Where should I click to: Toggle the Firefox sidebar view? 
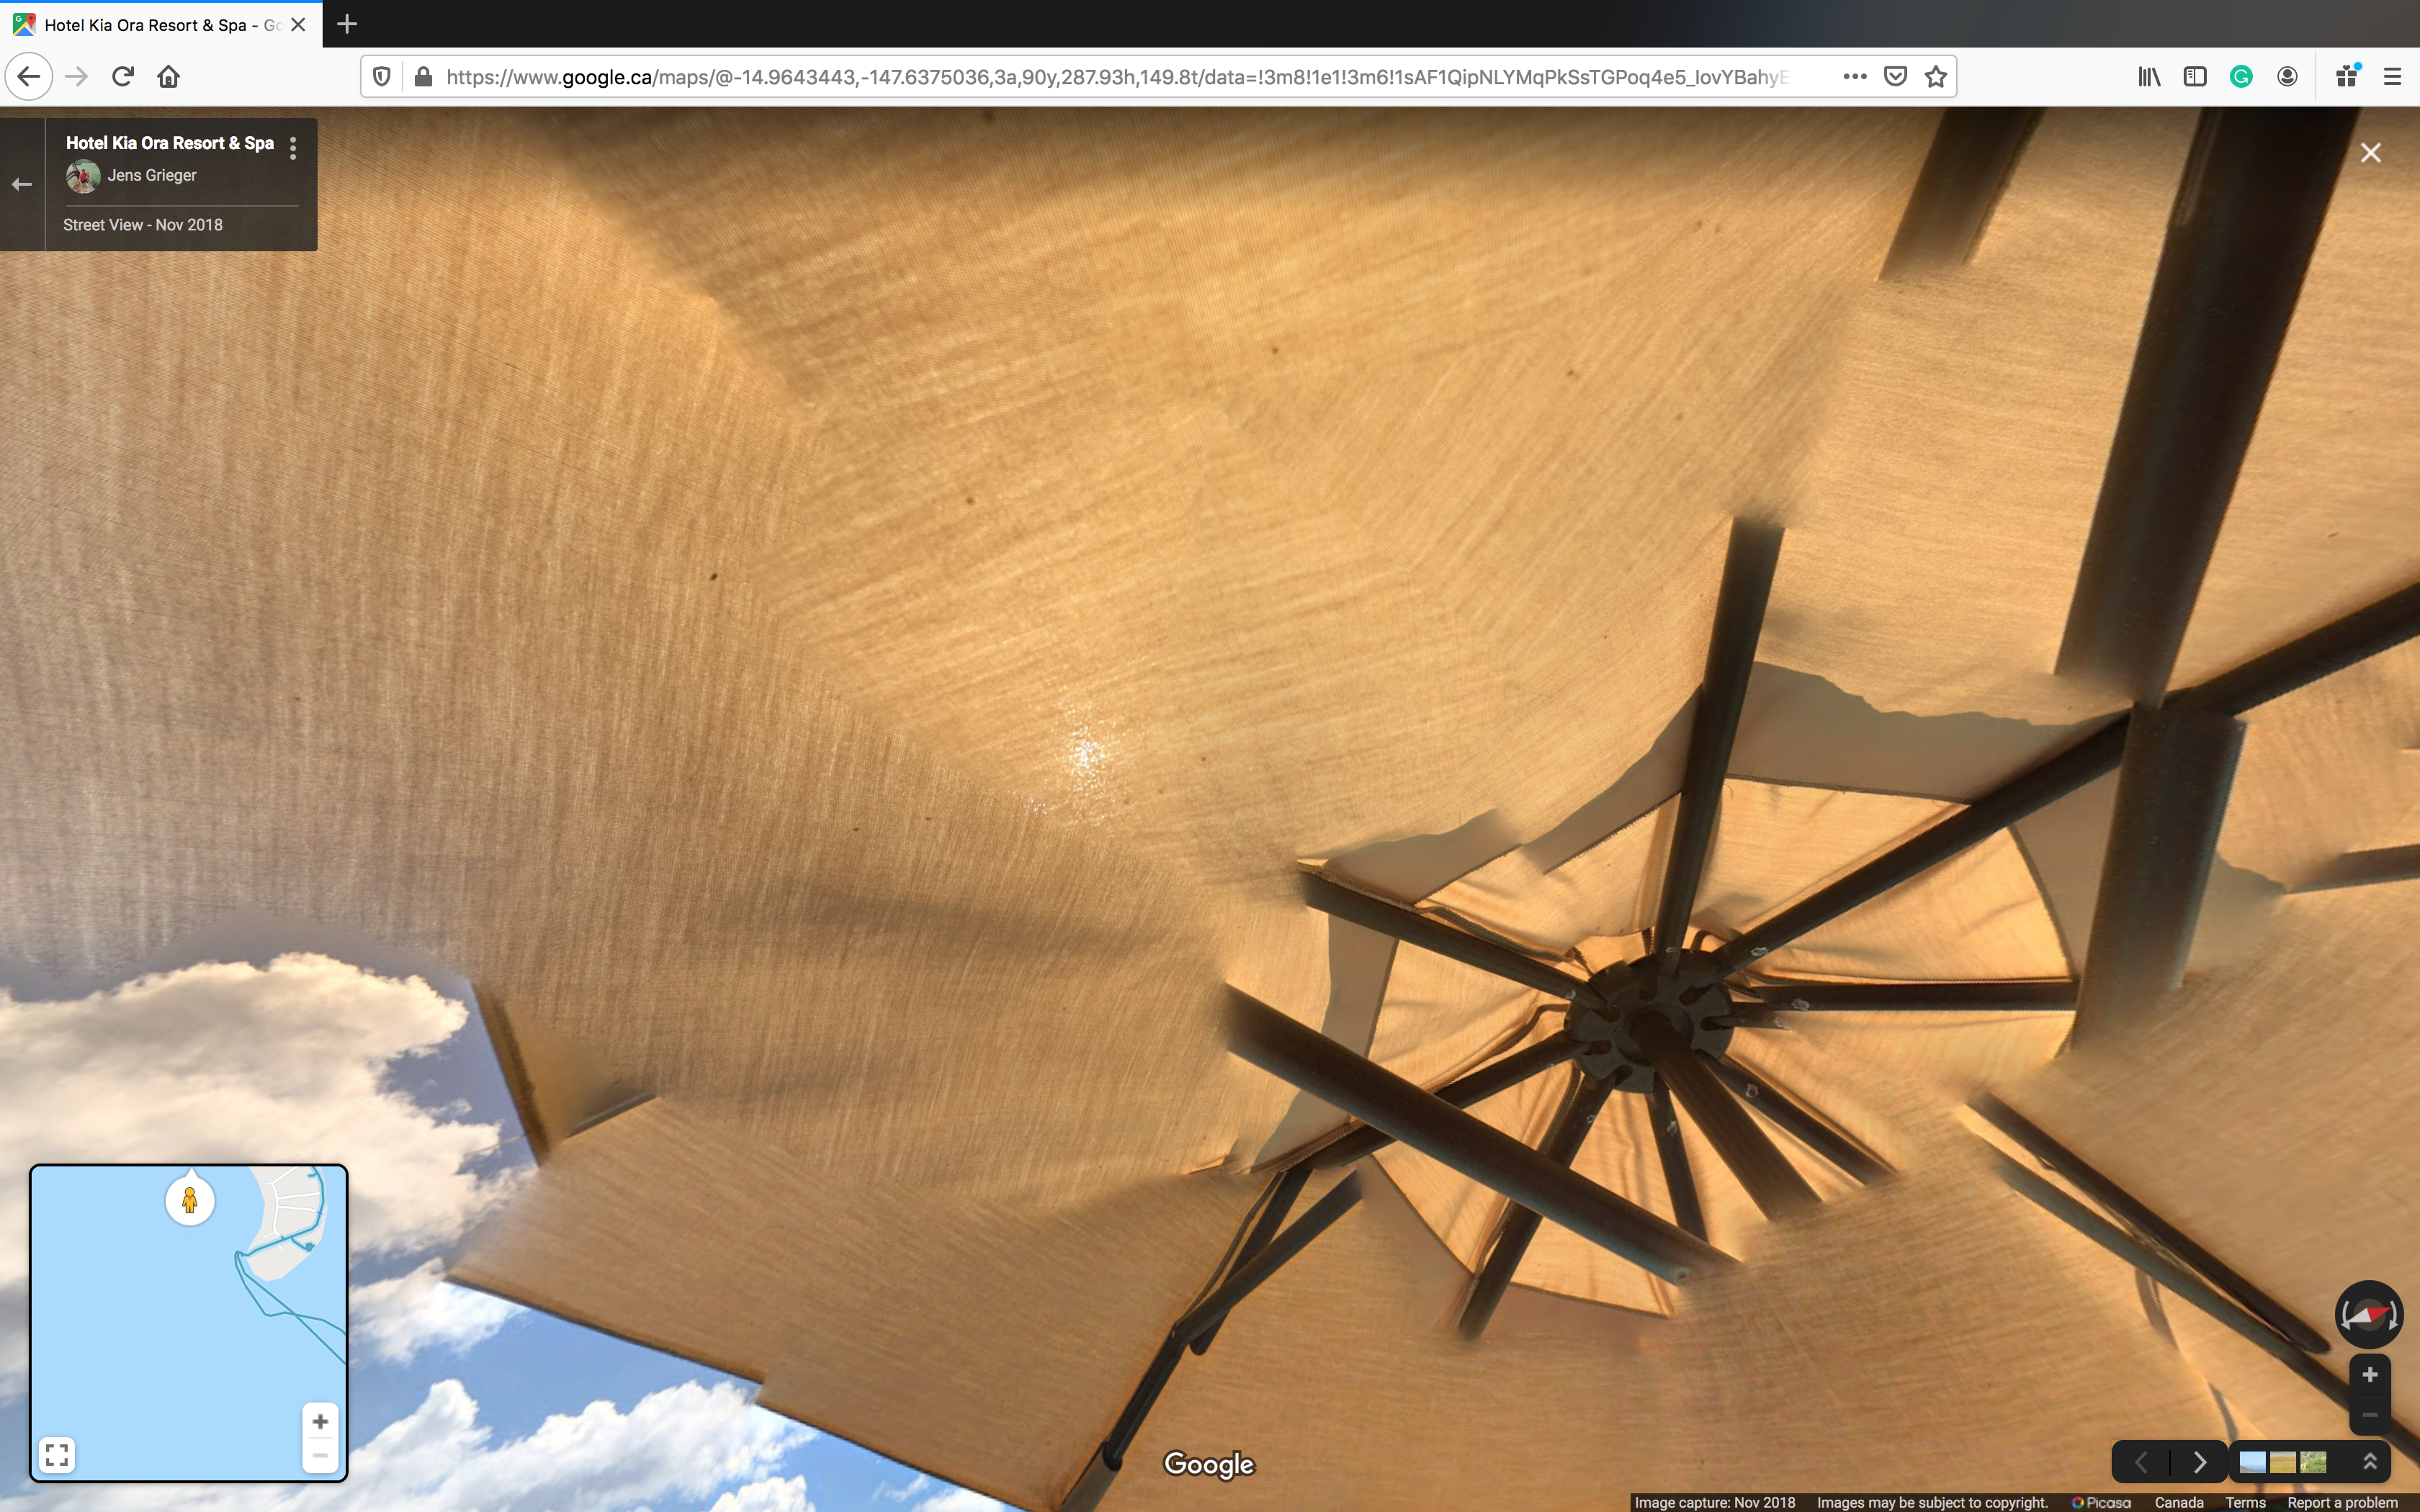pos(2194,77)
